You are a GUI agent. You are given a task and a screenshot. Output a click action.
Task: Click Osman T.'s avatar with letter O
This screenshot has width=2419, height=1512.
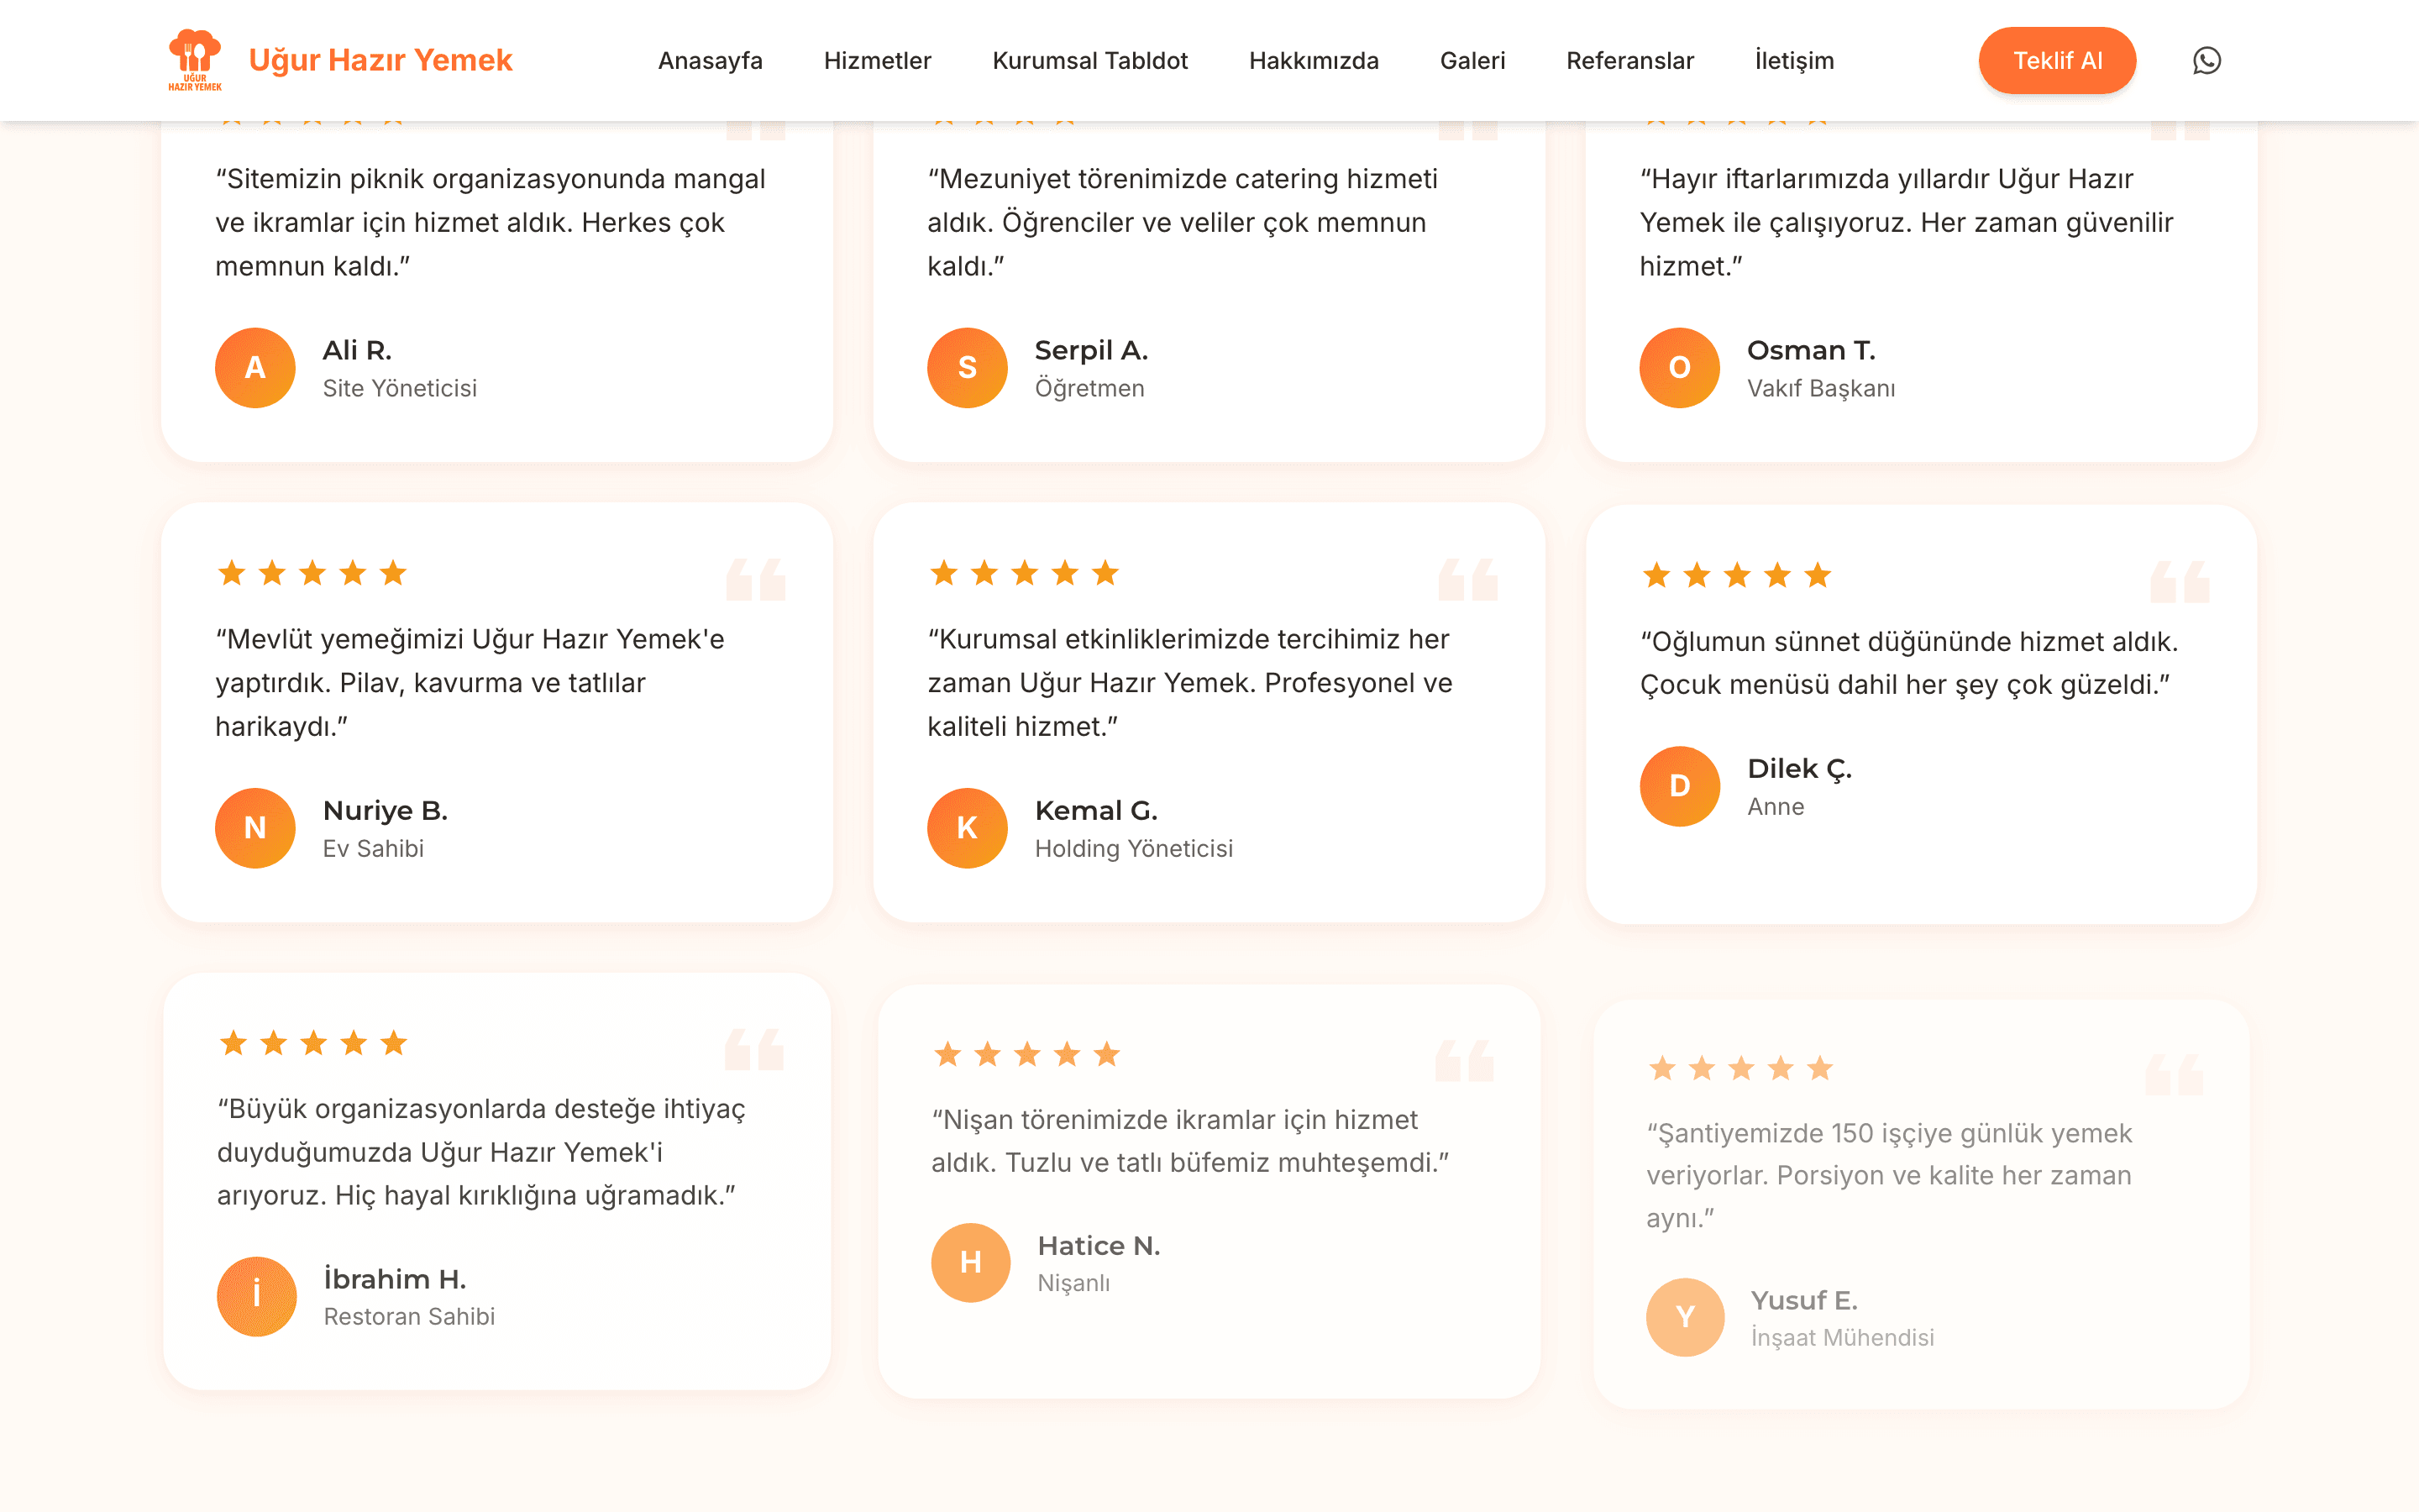(1679, 368)
